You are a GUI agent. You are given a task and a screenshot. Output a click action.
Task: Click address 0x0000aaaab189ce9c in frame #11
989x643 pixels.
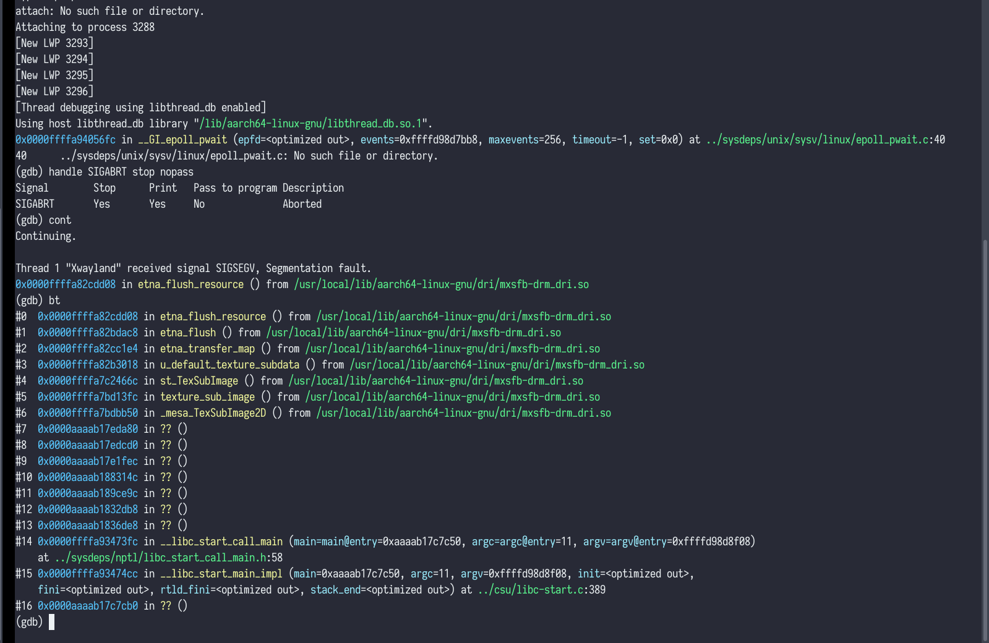point(88,493)
